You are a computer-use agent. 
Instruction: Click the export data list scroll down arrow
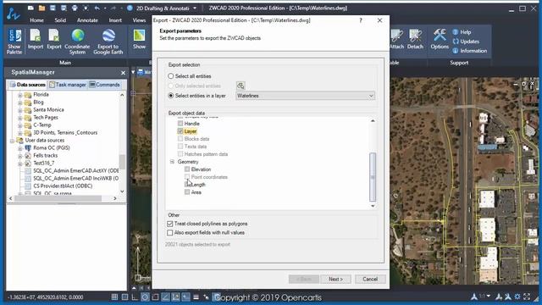tap(373, 206)
